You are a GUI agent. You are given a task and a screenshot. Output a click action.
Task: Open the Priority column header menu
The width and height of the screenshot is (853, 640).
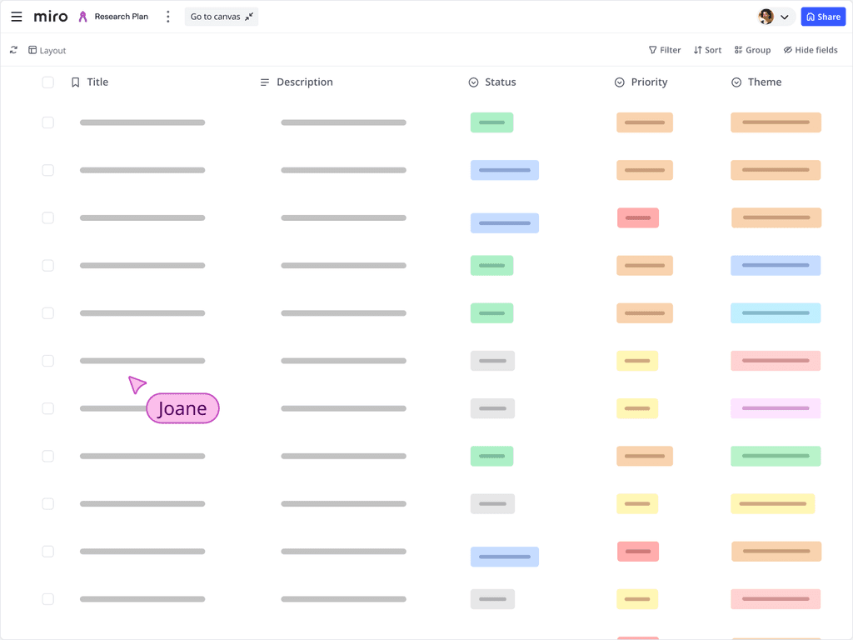tap(618, 82)
